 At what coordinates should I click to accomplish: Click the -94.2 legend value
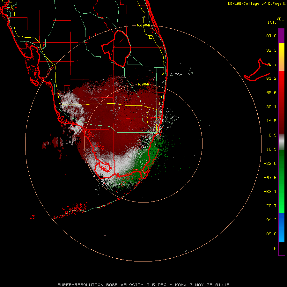[270, 220]
